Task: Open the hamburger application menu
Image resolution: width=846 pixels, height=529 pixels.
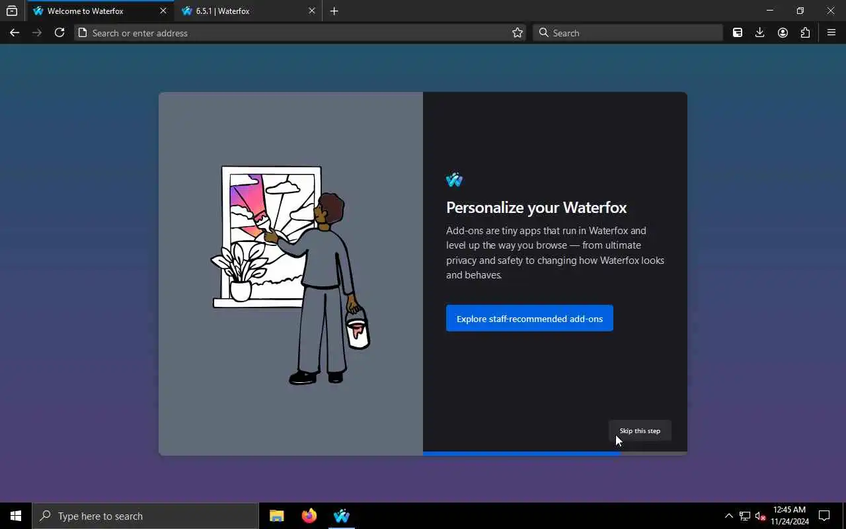Action: (x=831, y=32)
